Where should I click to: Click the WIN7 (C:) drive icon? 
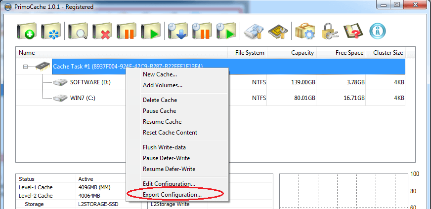60,98
